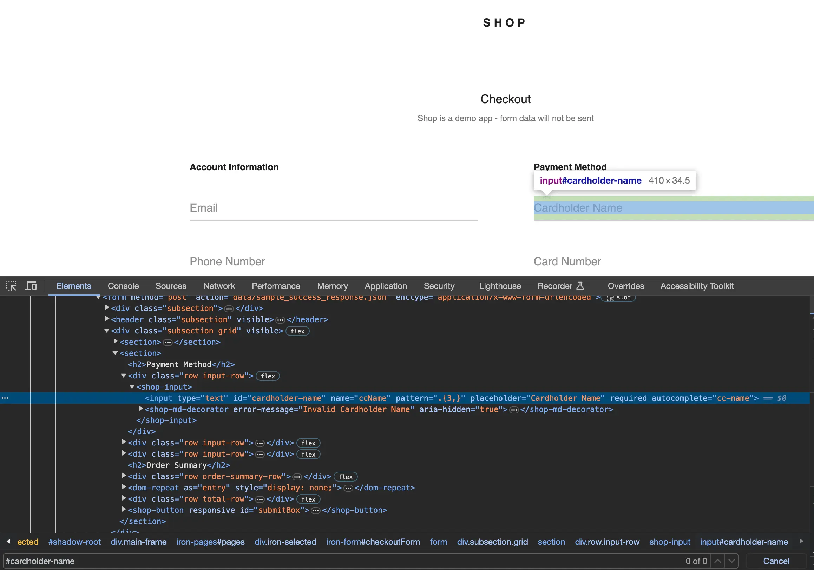Click the flex badge on subsection grid div

[x=297, y=331]
